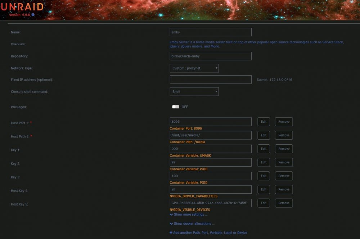Click the NVIDIA_DRIVER_CAPABILITIES value field
The image size is (360, 239).
point(211,189)
